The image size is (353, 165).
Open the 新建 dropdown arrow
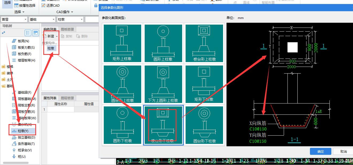click(57, 36)
